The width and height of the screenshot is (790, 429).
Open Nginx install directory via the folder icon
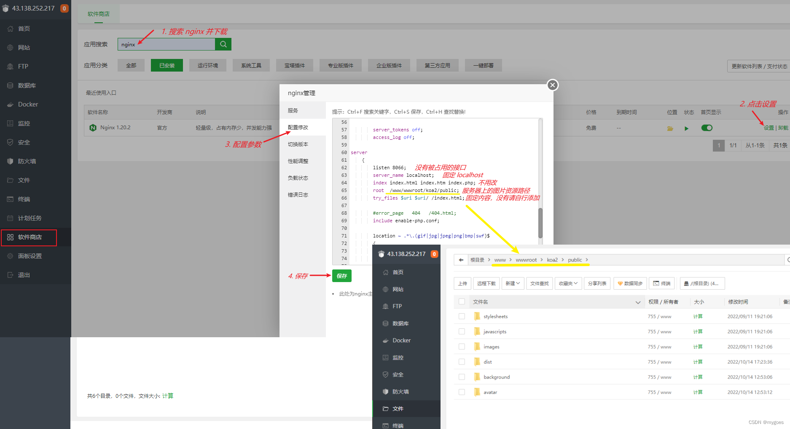coord(670,128)
